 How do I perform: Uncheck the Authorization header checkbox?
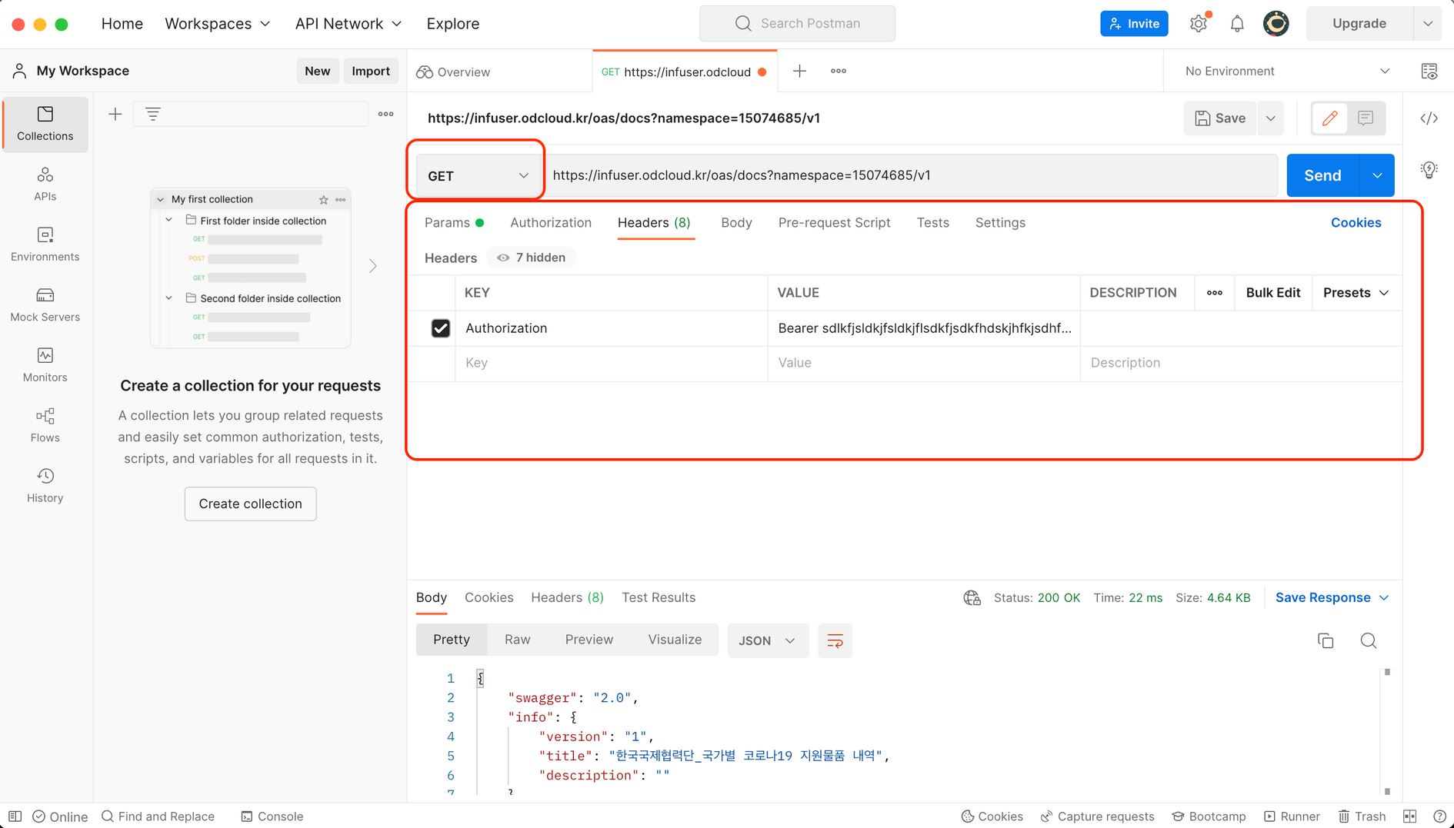tap(440, 328)
